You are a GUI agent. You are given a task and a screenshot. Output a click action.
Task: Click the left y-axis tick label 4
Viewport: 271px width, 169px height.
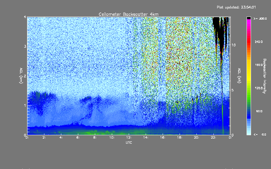click(25, 17)
